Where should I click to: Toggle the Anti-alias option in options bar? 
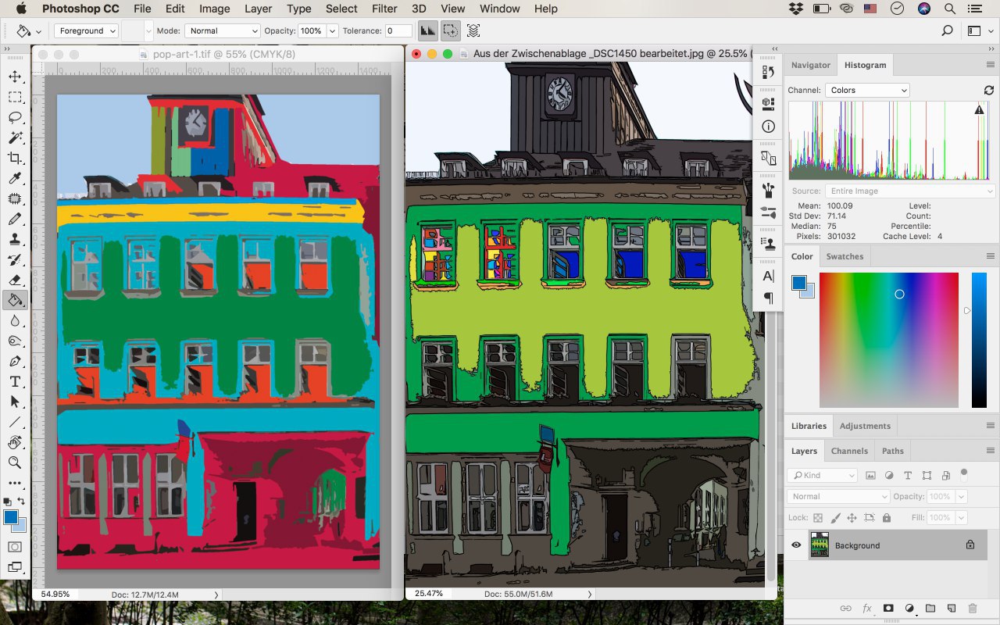pyautogui.click(x=427, y=31)
